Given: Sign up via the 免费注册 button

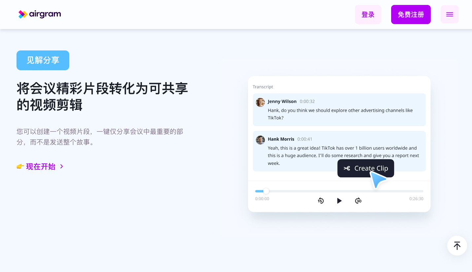Looking at the screenshot, I should [411, 15].
